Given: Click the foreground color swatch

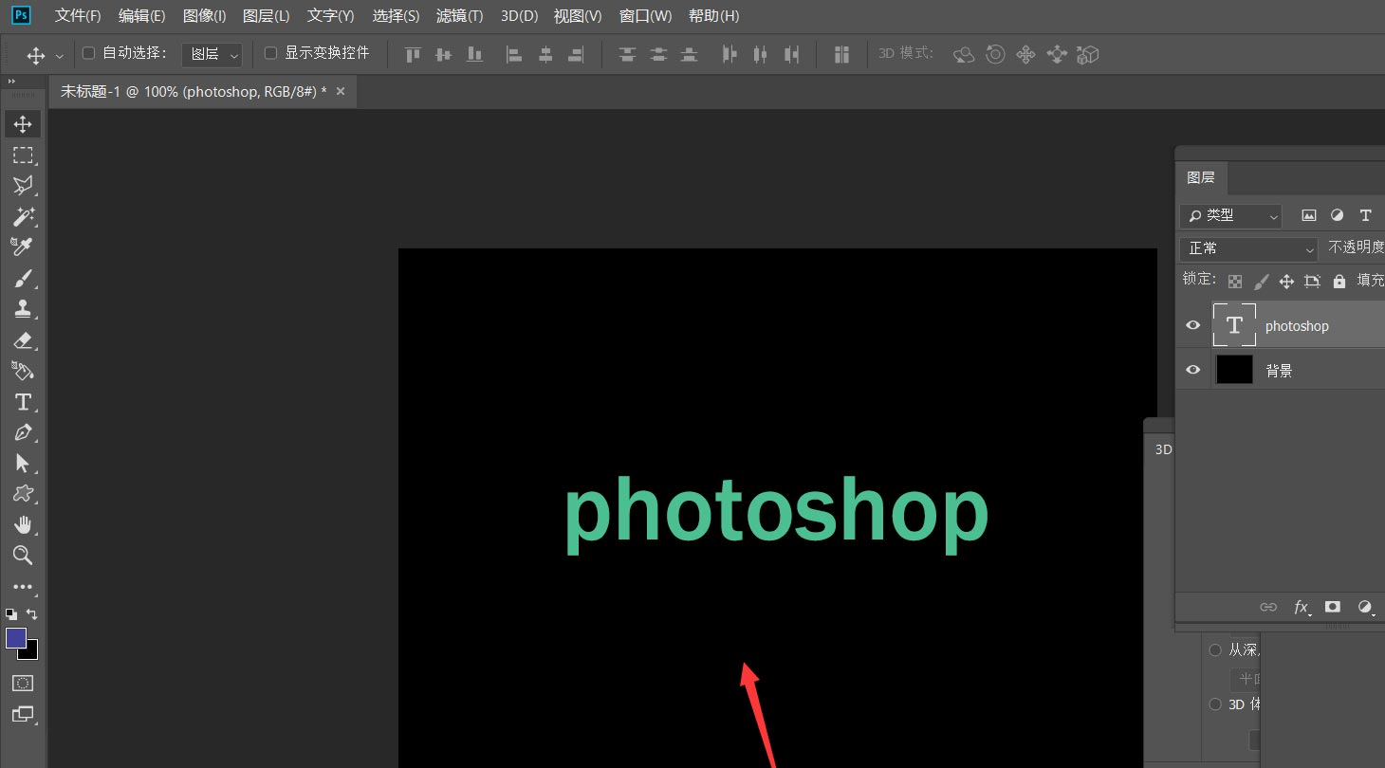Looking at the screenshot, I should (15, 638).
